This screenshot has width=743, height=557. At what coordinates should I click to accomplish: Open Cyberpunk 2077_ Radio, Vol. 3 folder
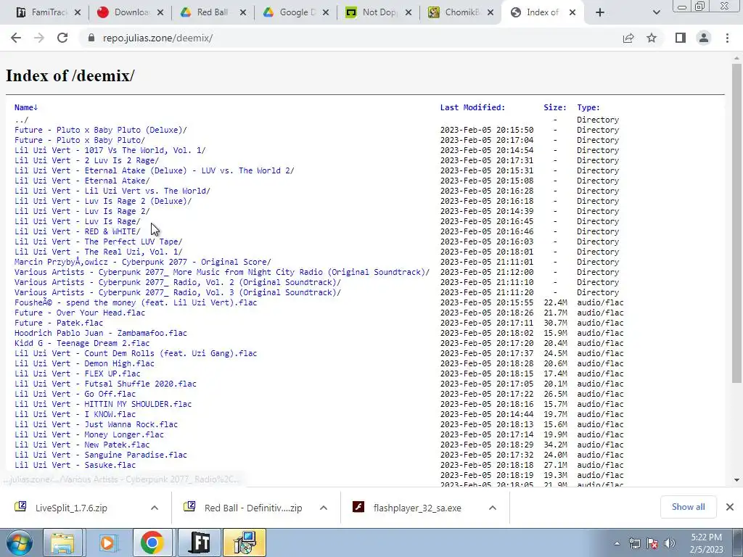click(178, 292)
